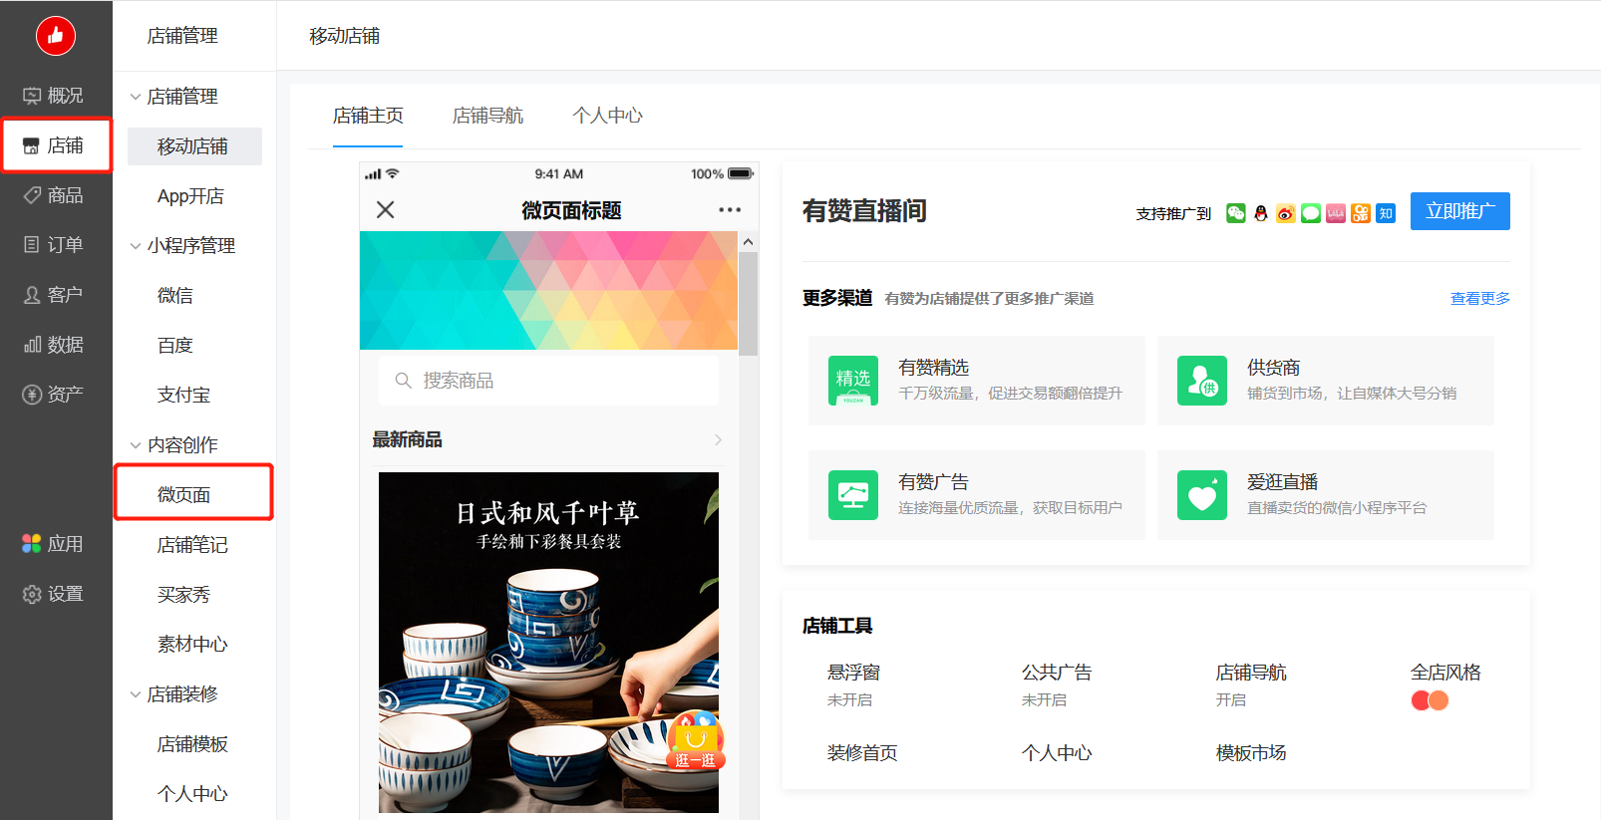
Task: Click the Youzan red thumbs-up logo
Action: click(56, 36)
